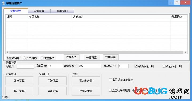The height and width of the screenshot is (101, 192).
Task: Click the 一键清空 button
Action: (x=92, y=57)
